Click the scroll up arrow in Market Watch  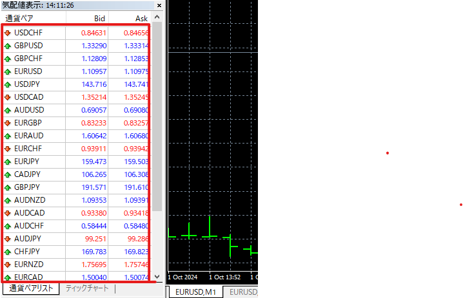click(157, 17)
